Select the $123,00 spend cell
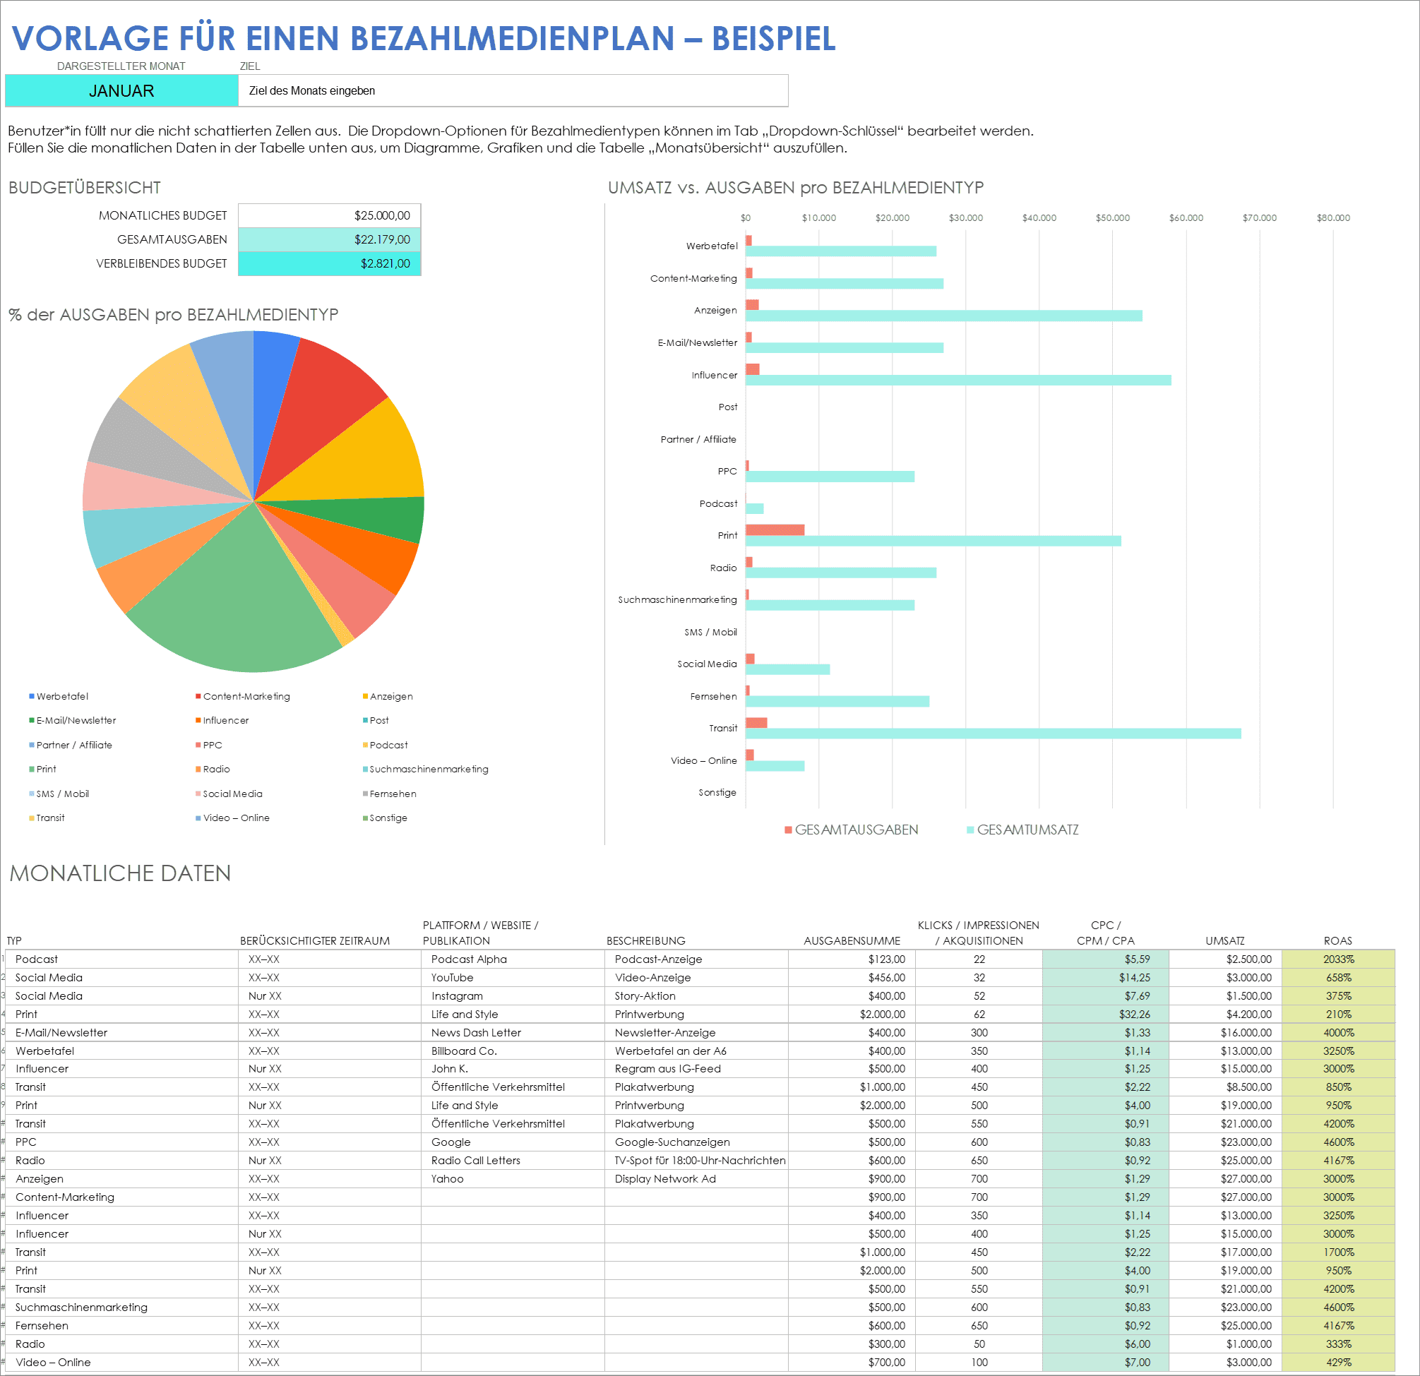Screen dimensions: 1420x1376 click(x=852, y=959)
